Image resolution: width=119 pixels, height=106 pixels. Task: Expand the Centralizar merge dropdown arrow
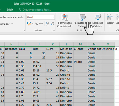(x=12, y=24)
